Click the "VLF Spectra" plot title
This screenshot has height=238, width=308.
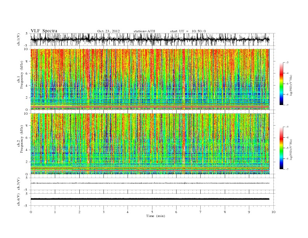pos(44,31)
